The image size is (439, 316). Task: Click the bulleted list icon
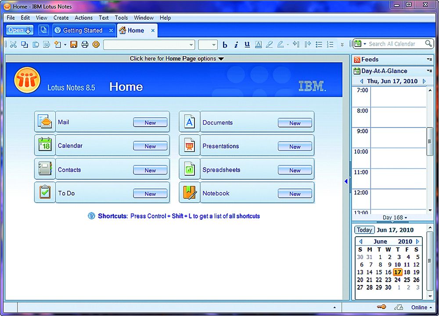pyautogui.click(x=319, y=44)
